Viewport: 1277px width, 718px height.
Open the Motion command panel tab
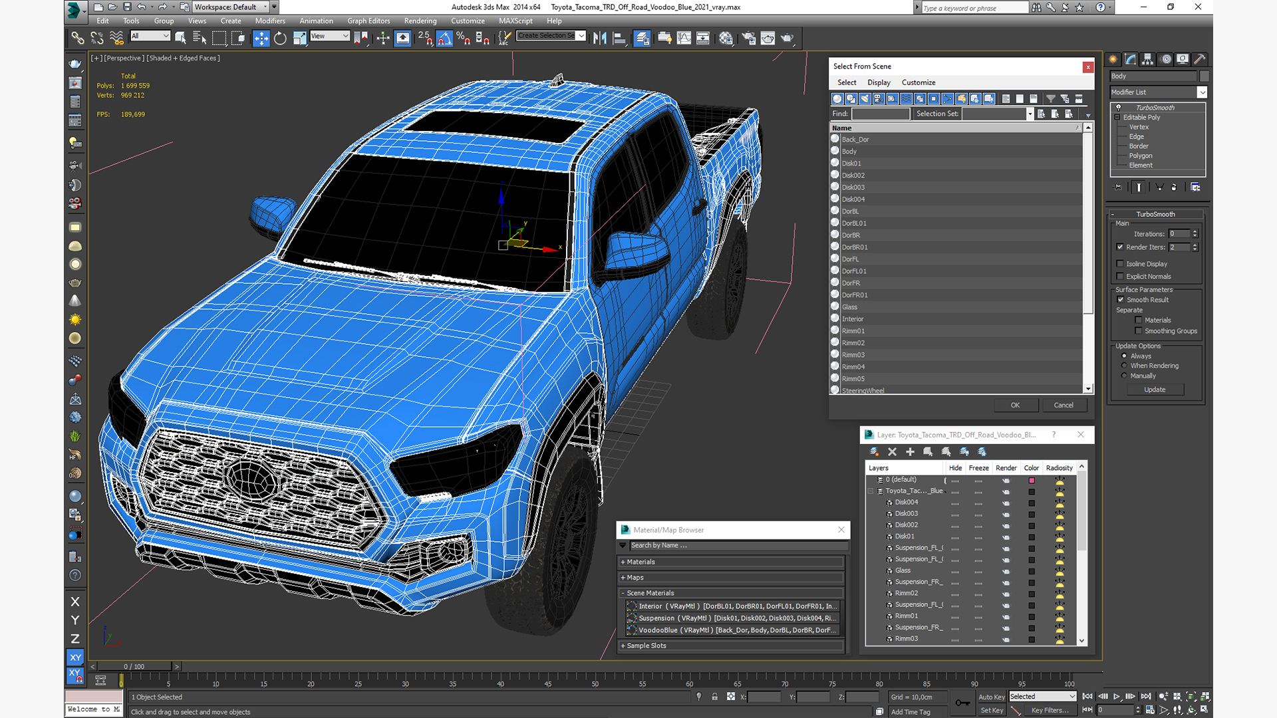(1165, 59)
